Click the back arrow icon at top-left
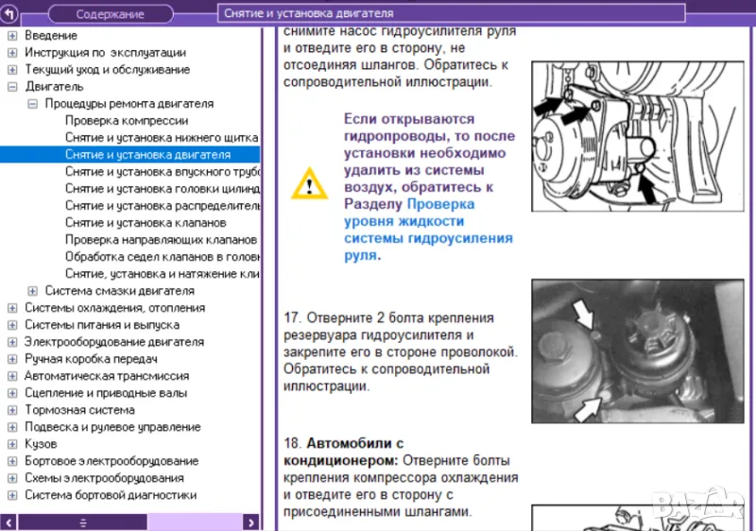 pos(11,14)
